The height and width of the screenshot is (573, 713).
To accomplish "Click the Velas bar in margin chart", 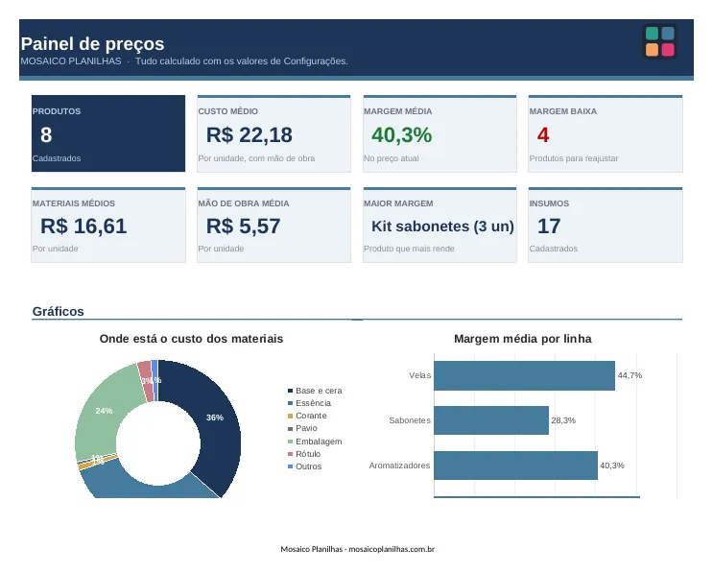I will [x=524, y=375].
